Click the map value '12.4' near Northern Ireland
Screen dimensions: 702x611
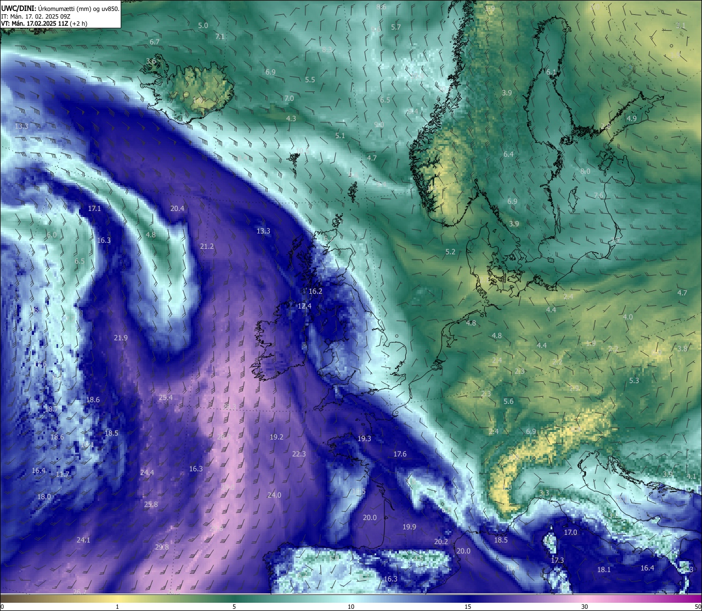pyautogui.click(x=304, y=306)
